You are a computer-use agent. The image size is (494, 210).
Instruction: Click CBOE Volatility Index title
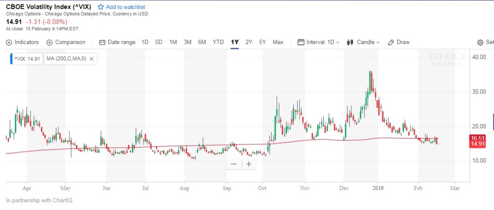point(49,7)
